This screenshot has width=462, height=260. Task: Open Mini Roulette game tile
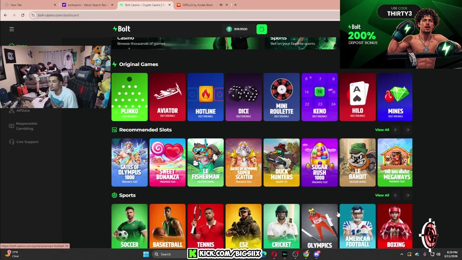[282, 97]
